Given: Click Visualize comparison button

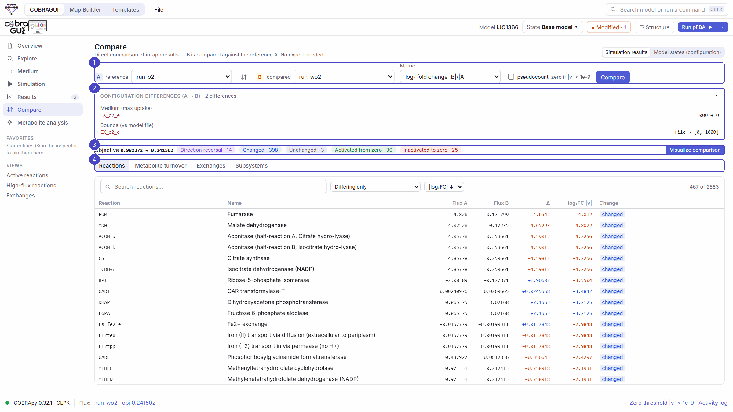Looking at the screenshot, I should [x=695, y=150].
